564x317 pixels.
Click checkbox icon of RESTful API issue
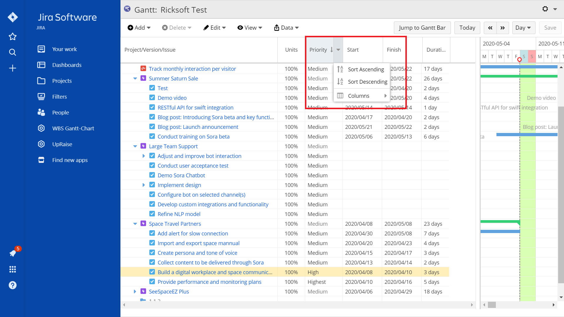(152, 107)
